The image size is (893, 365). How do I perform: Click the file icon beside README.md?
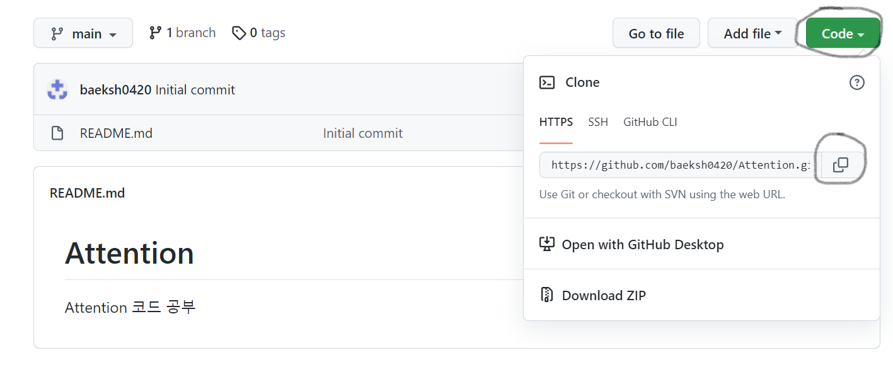coord(57,133)
